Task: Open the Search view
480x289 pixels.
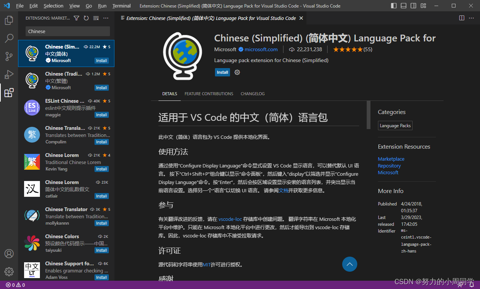Action: pyautogui.click(x=9, y=38)
